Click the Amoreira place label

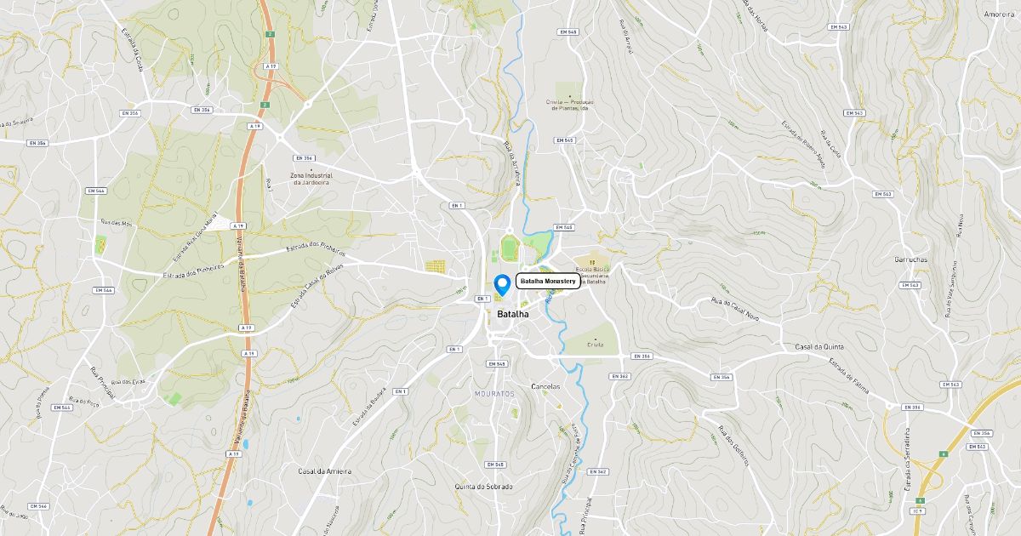(x=1001, y=14)
